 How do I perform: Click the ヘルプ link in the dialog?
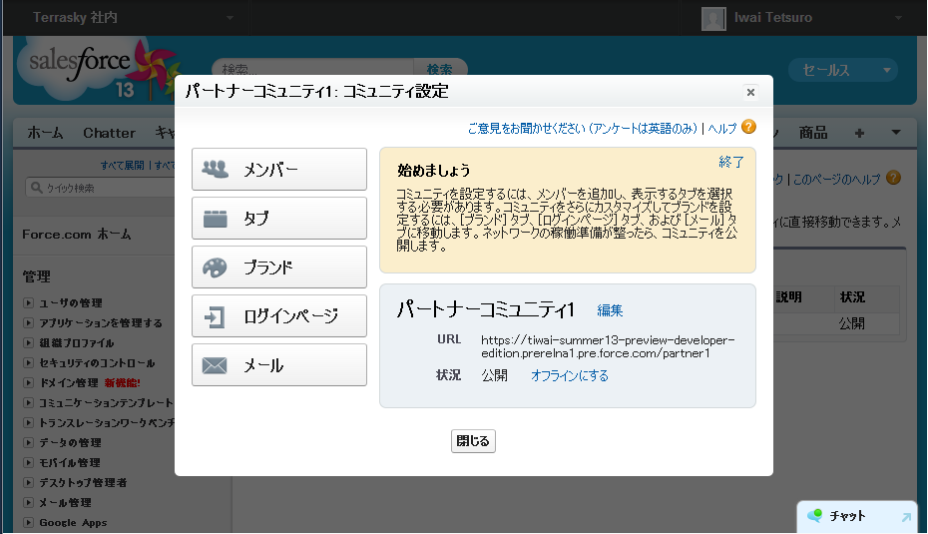[722, 129]
